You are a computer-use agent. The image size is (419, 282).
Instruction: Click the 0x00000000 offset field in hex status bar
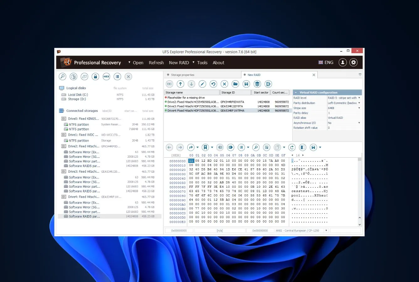point(179,231)
